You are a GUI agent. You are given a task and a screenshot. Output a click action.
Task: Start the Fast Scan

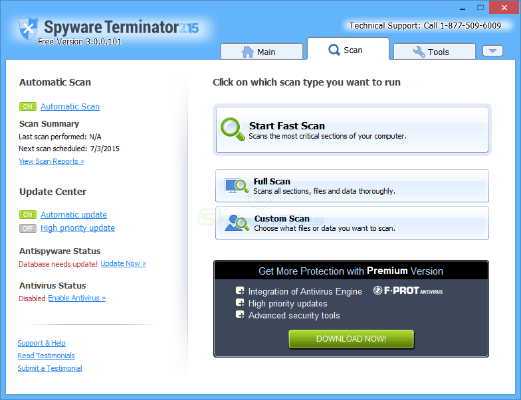click(352, 130)
